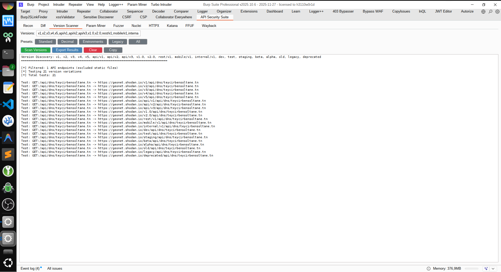The height and width of the screenshot is (272, 501).
Task: Open the Event log (4) status entry
Action: [30, 269]
